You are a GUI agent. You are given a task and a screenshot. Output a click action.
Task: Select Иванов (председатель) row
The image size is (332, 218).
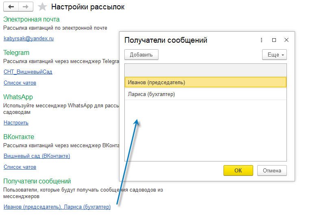205,82
